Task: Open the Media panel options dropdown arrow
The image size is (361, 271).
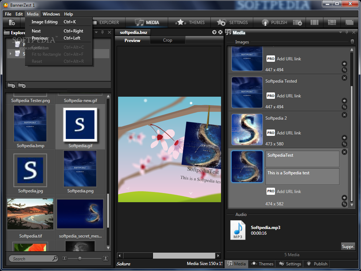Action: point(340,32)
